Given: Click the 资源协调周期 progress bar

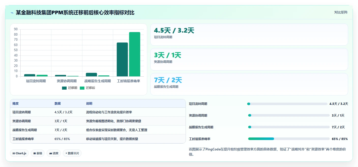Looking at the screenshot, I should (x=289, y=115).
